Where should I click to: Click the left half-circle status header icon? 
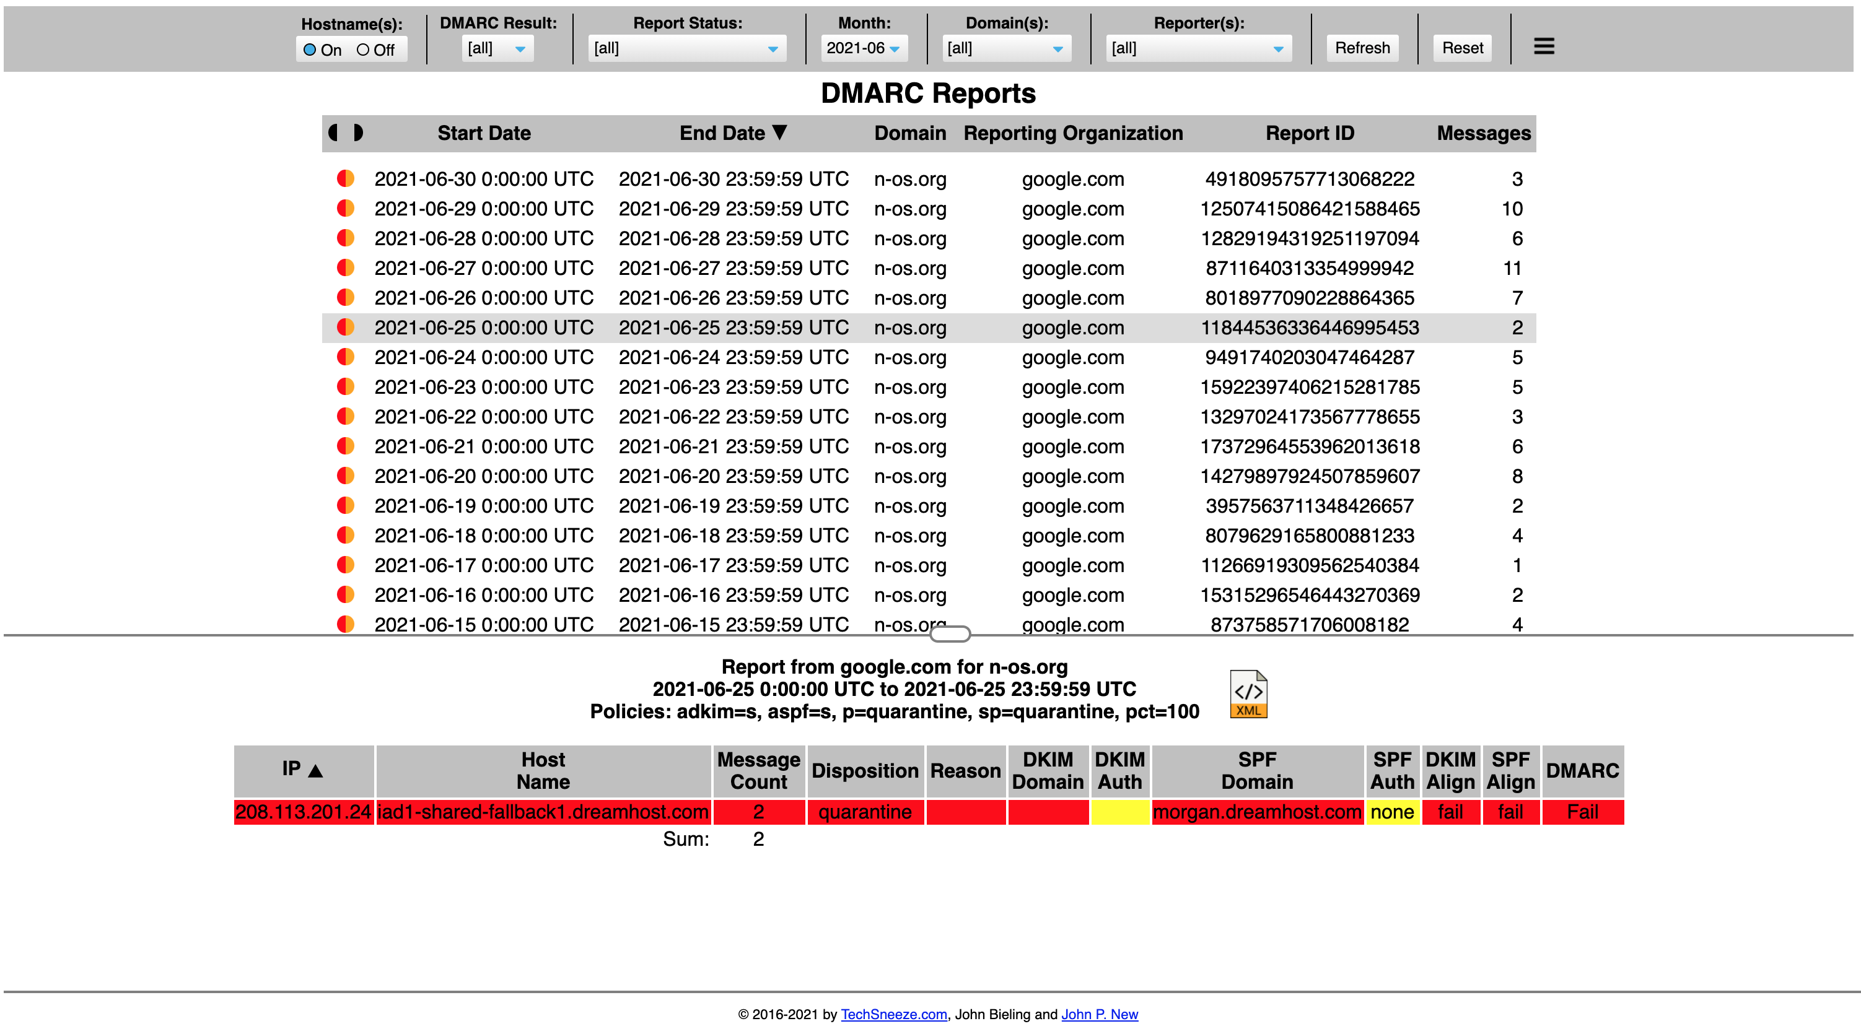(x=333, y=133)
